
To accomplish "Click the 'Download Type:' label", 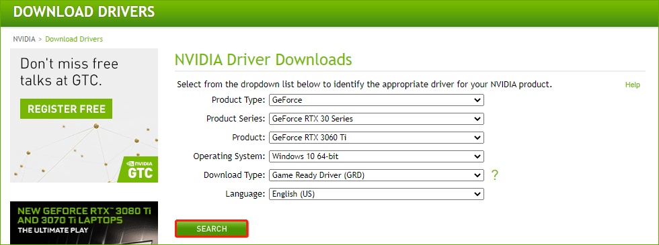I will click(235, 175).
